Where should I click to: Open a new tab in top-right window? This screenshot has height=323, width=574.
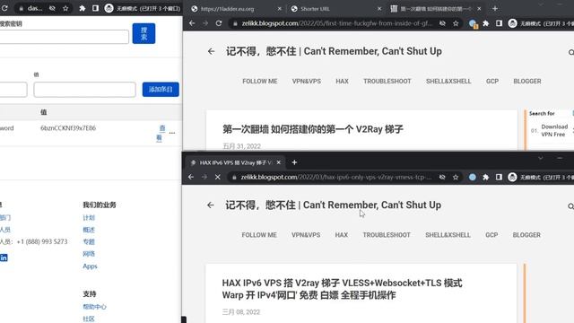[495, 8]
